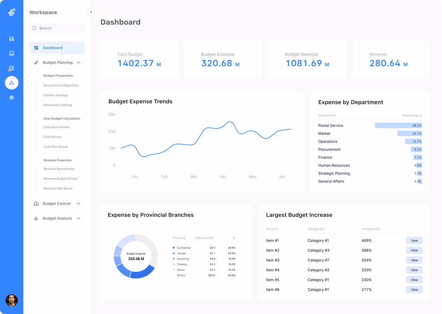Open Control Strategy
This screenshot has width=442, height=314.
point(56,95)
